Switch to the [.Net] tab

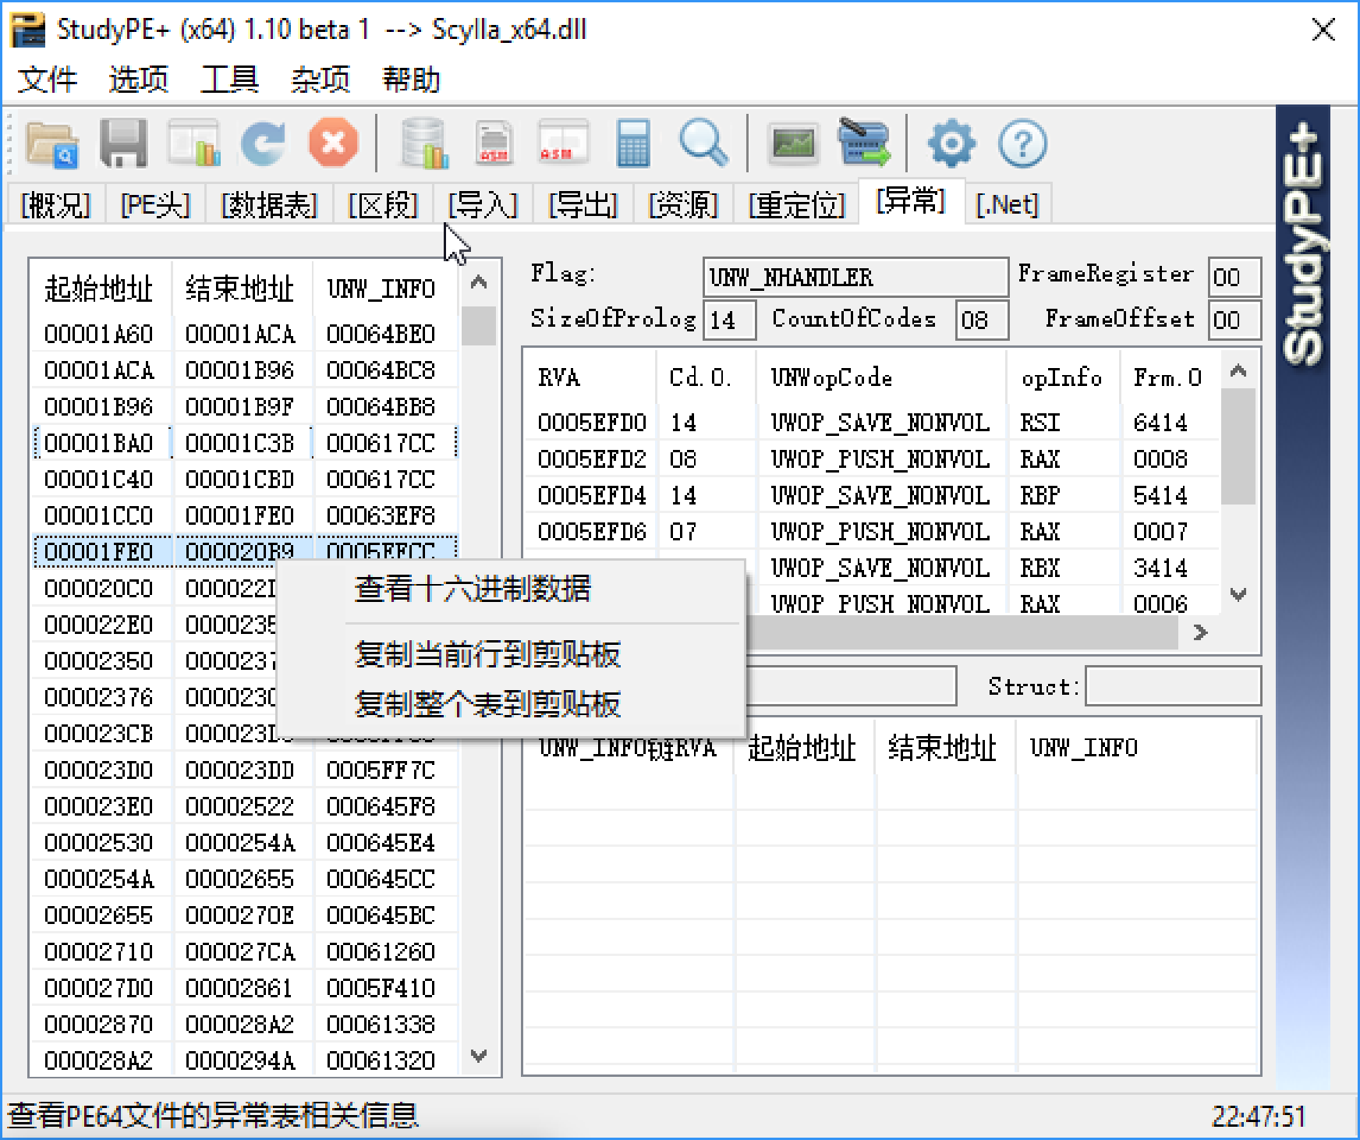(x=1008, y=204)
